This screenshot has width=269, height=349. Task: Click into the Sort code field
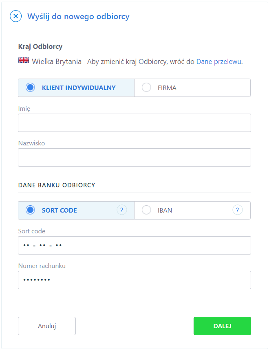[134, 245]
